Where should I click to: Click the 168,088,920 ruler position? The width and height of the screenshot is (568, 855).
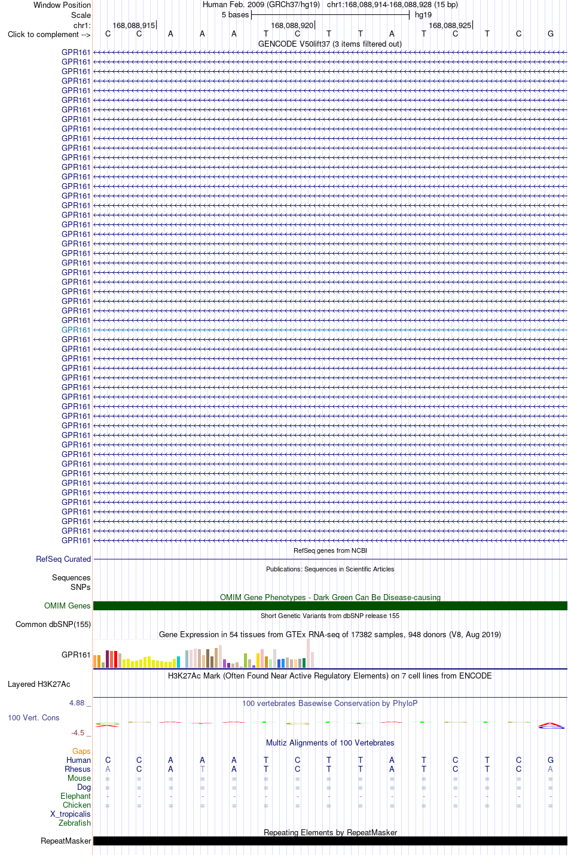pyautogui.click(x=292, y=25)
